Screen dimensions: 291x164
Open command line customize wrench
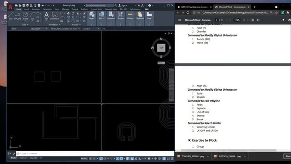pos(14,154)
